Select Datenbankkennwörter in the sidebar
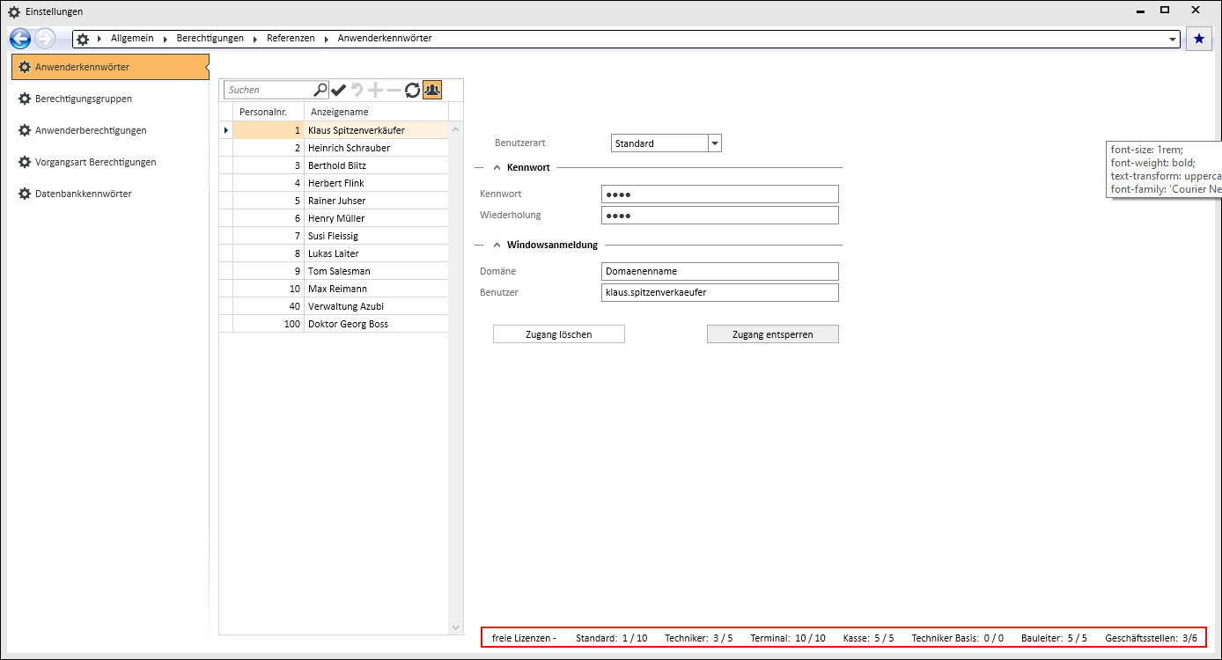The height and width of the screenshot is (660, 1222). 84,194
